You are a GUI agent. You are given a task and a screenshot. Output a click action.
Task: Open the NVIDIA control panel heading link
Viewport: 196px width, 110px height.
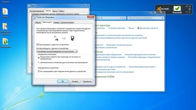105,77
